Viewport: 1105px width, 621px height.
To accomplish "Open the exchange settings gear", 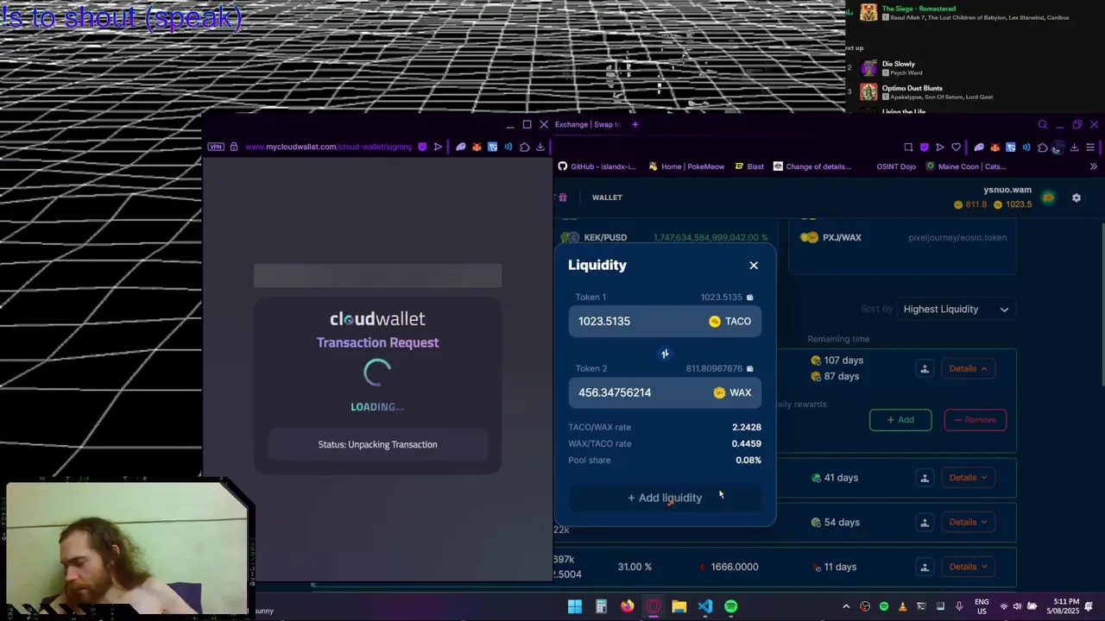I will (1077, 198).
